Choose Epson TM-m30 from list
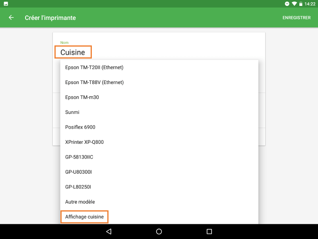 coord(82,97)
